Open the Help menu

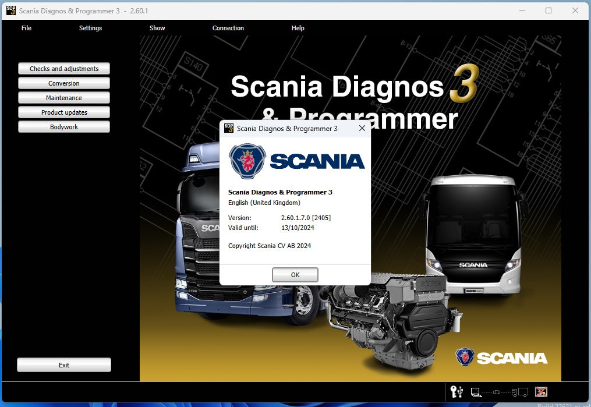tap(298, 28)
